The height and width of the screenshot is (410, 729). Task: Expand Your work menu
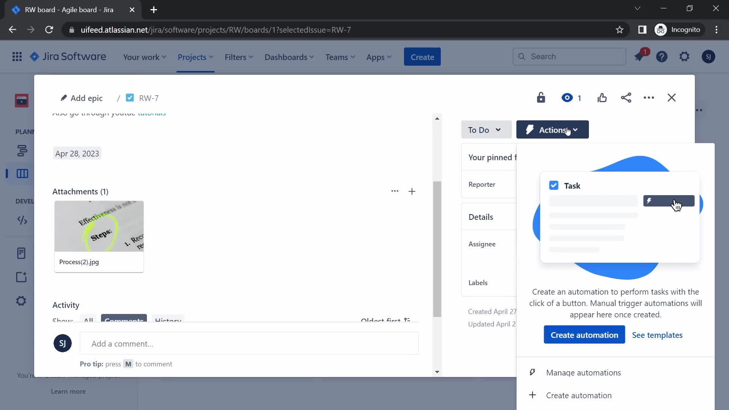[145, 57]
